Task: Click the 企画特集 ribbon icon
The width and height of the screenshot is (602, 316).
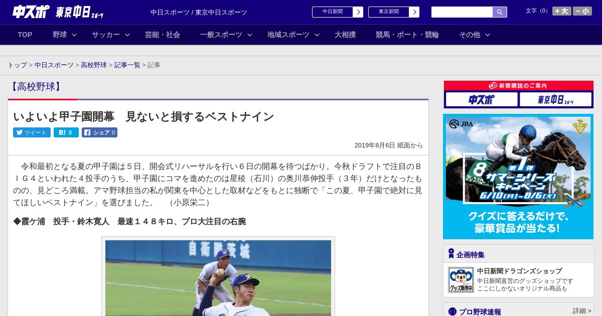Action: click(451, 254)
